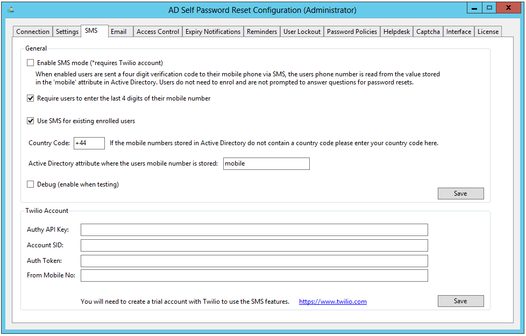This screenshot has width=526, height=336.
Task: Save the Twilio Account details
Action: (460, 301)
